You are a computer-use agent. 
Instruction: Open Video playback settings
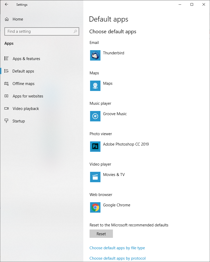[x=26, y=109]
